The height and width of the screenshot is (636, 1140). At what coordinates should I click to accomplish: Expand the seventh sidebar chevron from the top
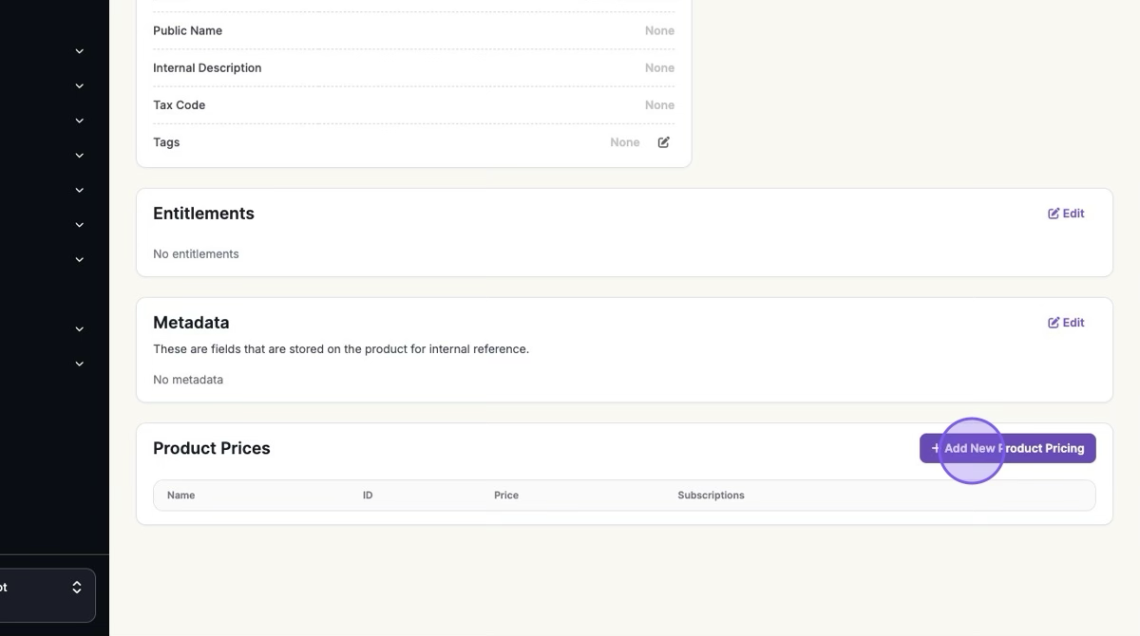pyautogui.click(x=80, y=259)
